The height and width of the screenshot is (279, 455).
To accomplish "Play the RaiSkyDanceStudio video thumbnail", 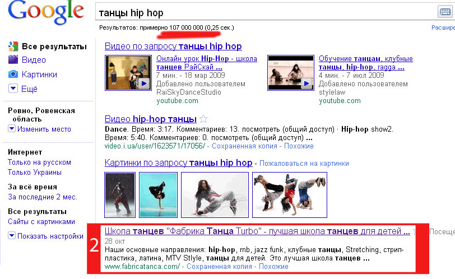I will [x=128, y=73].
